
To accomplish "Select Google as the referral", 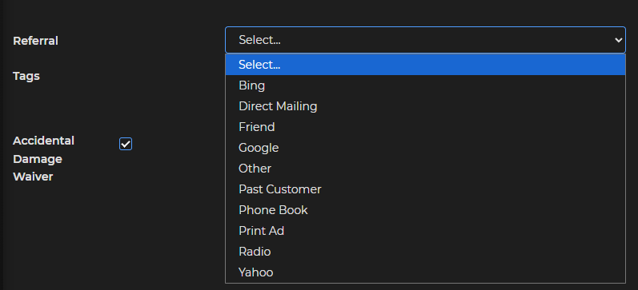I will (425, 148).
